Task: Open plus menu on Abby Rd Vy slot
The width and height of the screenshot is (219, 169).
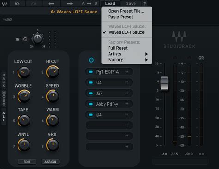Action: point(127,104)
